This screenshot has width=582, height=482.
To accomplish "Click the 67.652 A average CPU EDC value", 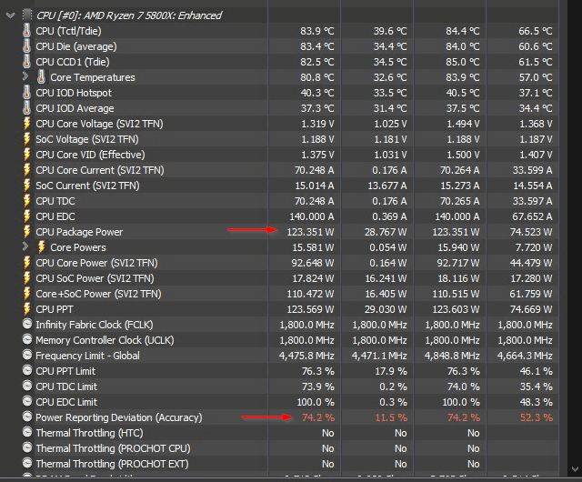I will click(531, 216).
